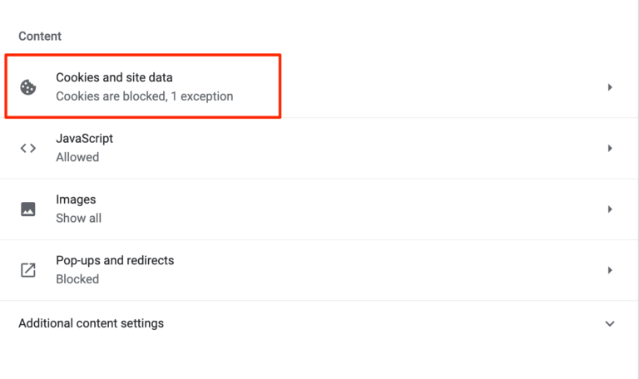The width and height of the screenshot is (639, 379).
Task: Expand Additional content settings with the chevron
Action: (610, 323)
